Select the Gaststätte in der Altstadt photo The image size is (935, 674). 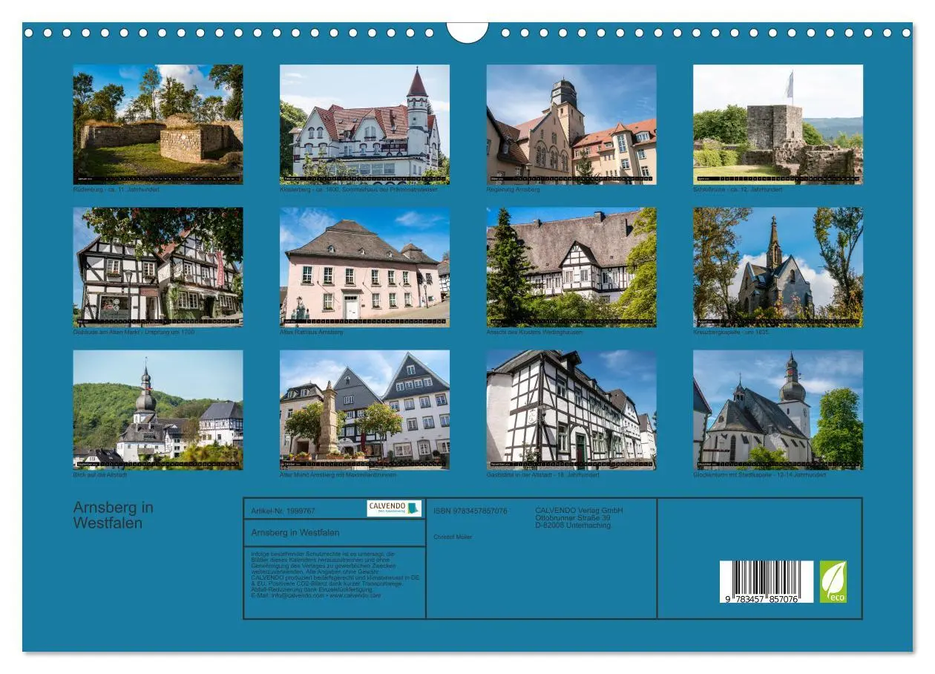[571, 410]
